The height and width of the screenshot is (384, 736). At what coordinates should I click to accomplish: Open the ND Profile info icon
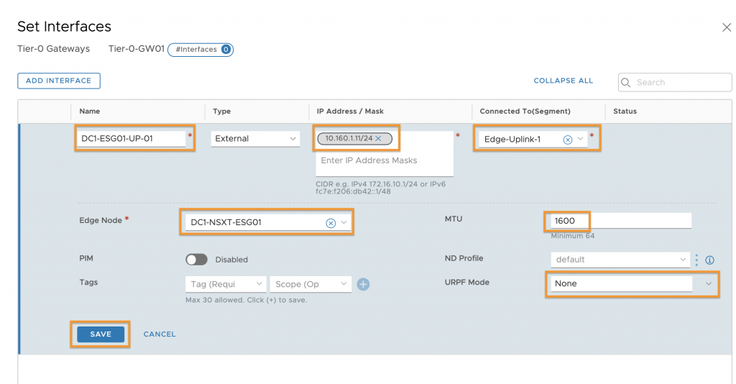click(709, 260)
